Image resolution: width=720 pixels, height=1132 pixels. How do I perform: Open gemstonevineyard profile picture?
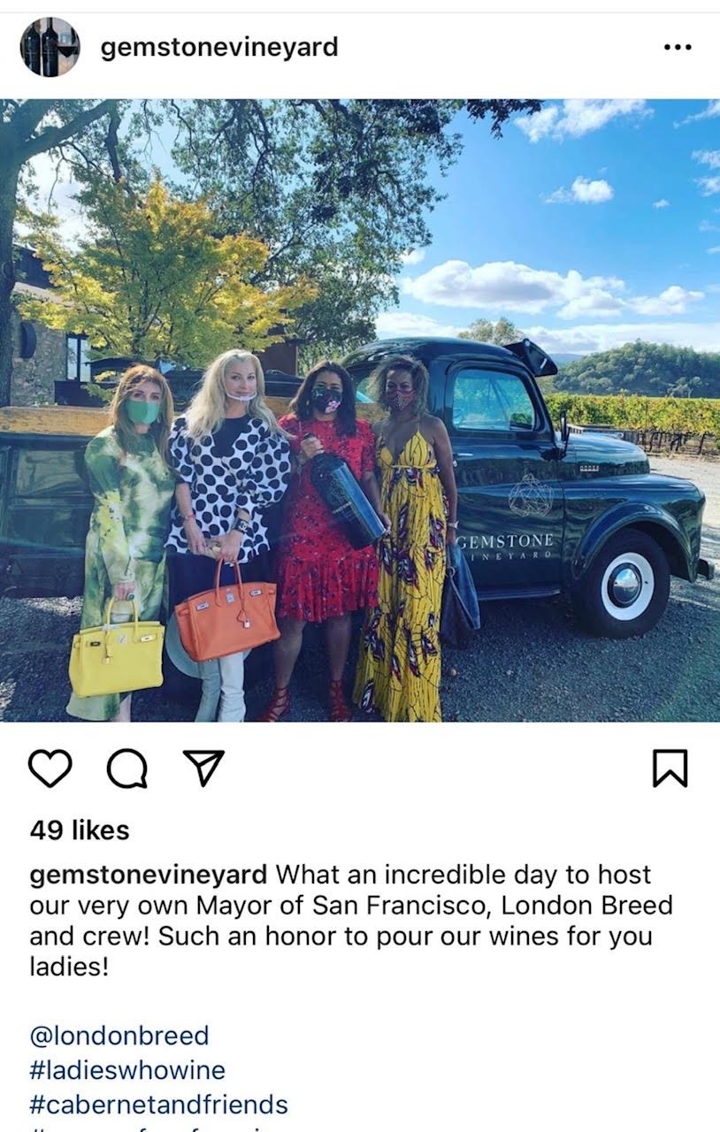50,47
